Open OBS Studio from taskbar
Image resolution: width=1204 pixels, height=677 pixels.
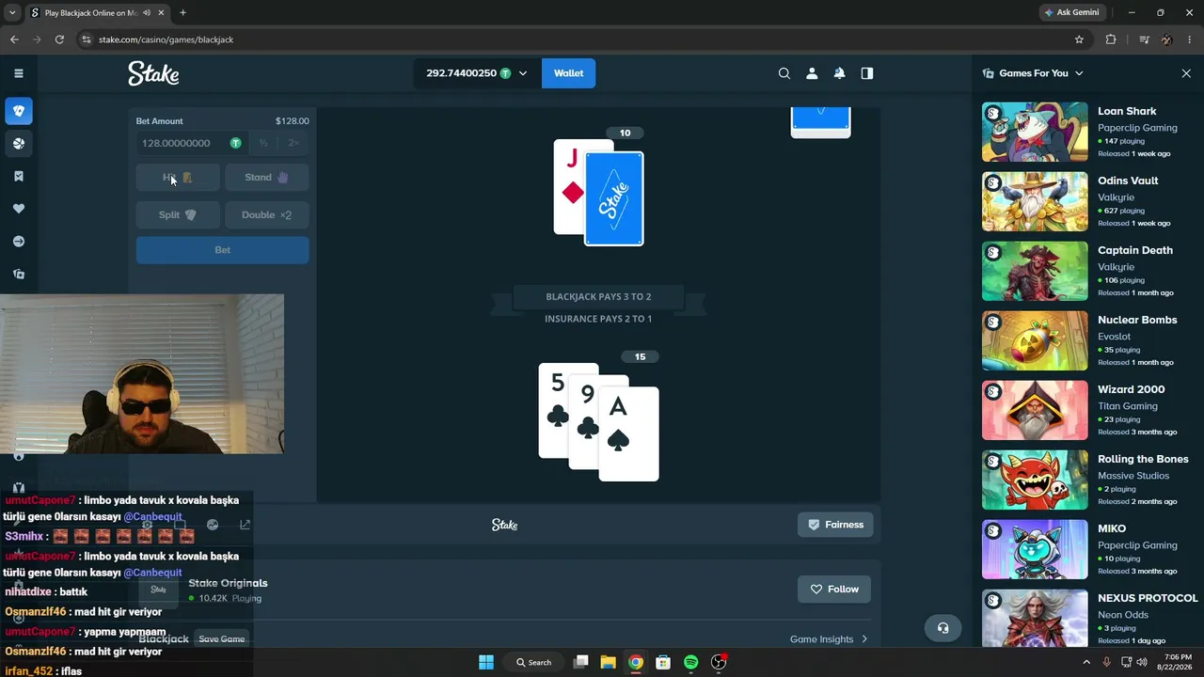pos(719,662)
